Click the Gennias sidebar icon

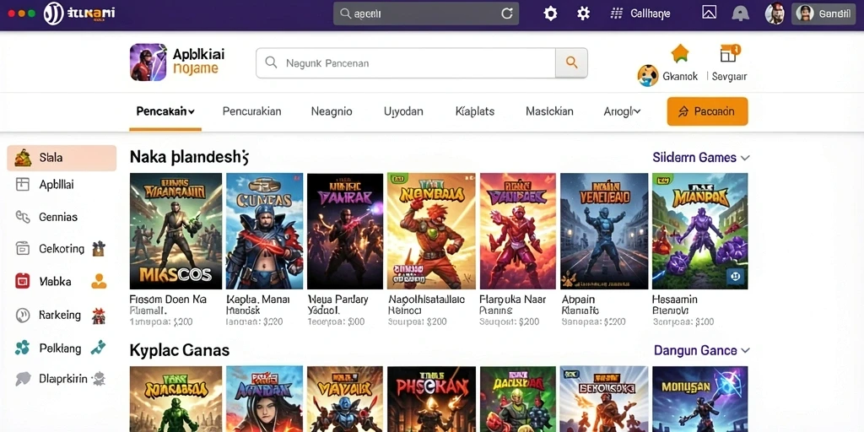point(23,217)
